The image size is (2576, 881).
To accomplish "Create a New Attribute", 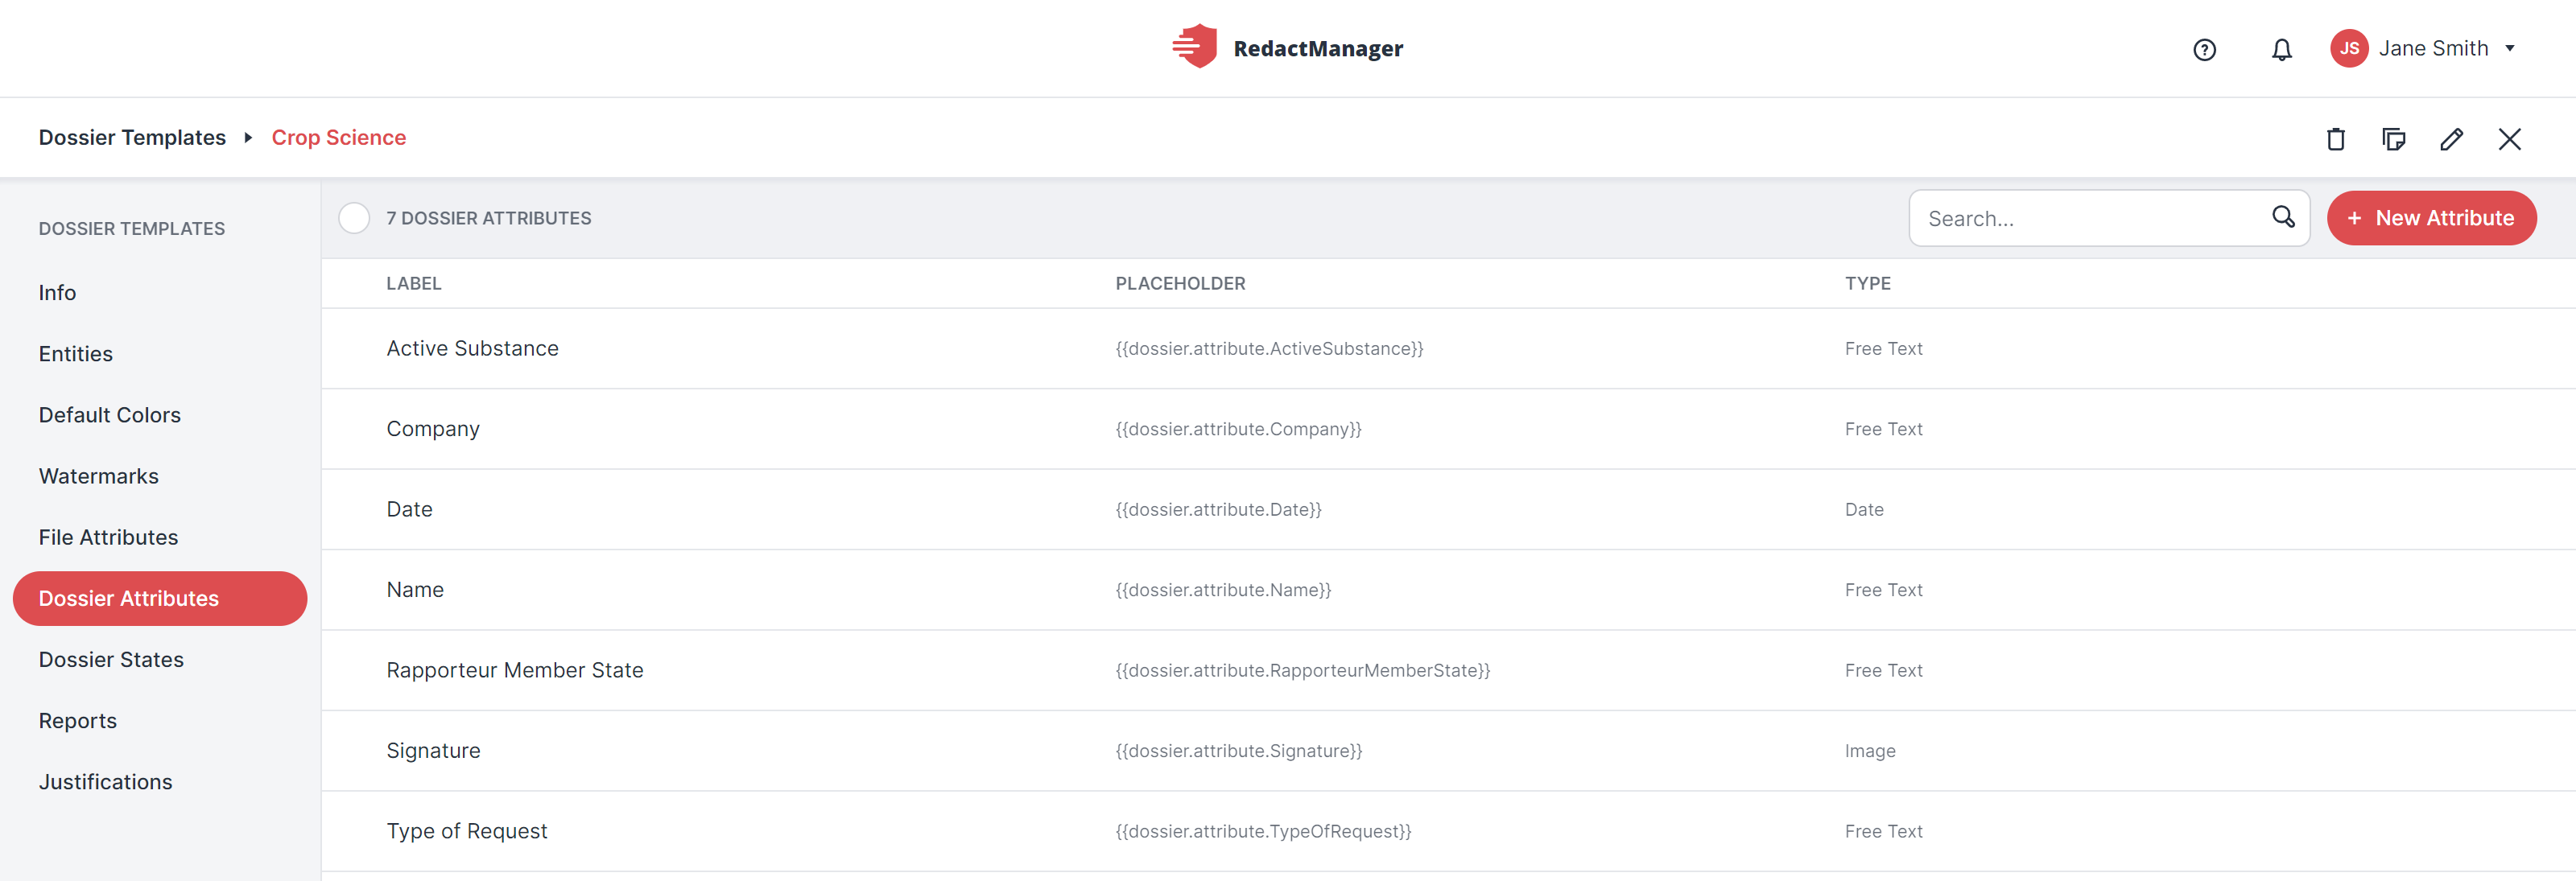I will pyautogui.click(x=2431, y=218).
